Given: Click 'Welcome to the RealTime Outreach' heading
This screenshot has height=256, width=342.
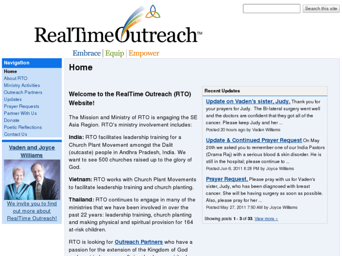Looking at the screenshot, I should [130, 99].
